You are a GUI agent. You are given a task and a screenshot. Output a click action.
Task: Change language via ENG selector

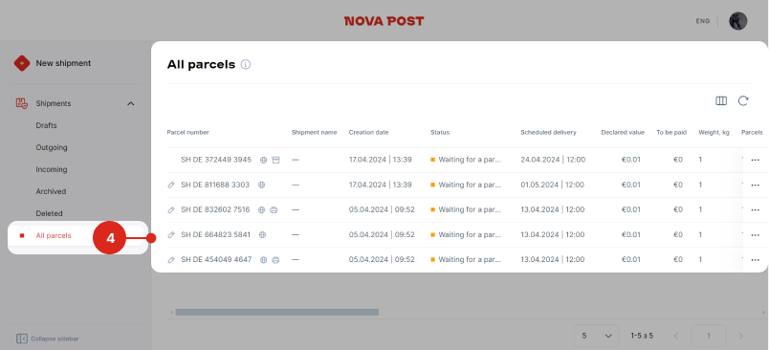tap(703, 21)
